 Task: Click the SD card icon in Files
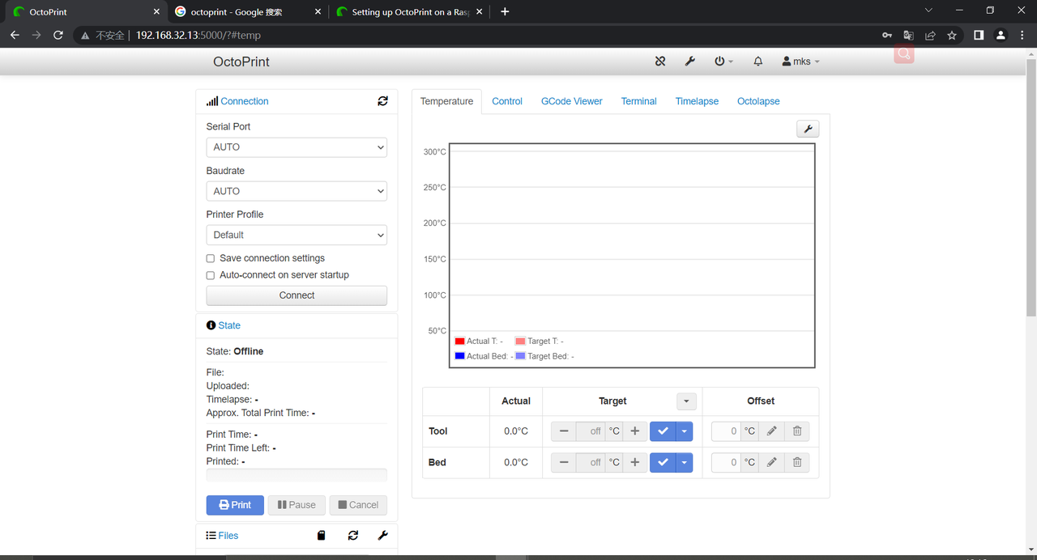[322, 536]
